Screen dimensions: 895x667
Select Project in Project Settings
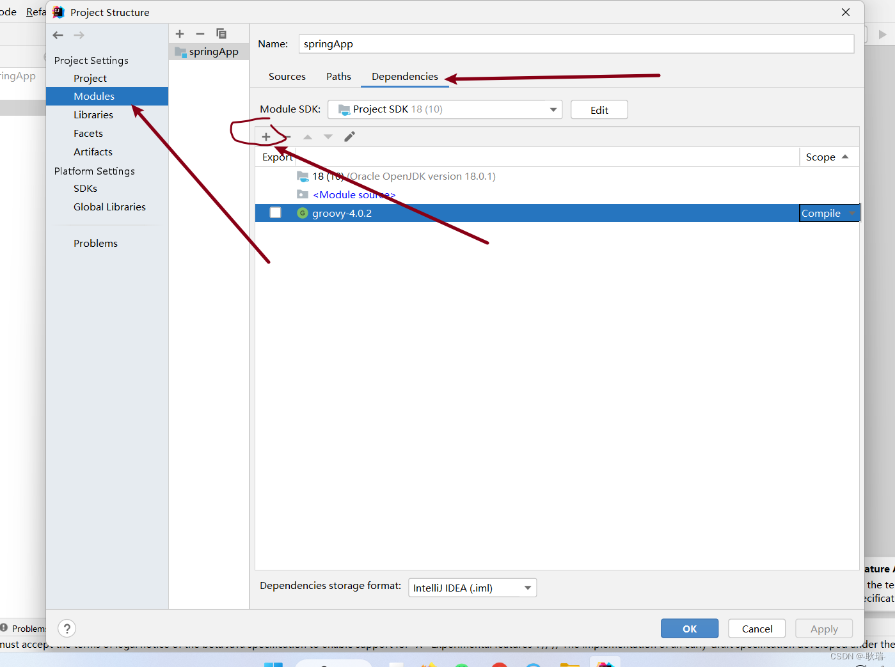click(x=90, y=78)
